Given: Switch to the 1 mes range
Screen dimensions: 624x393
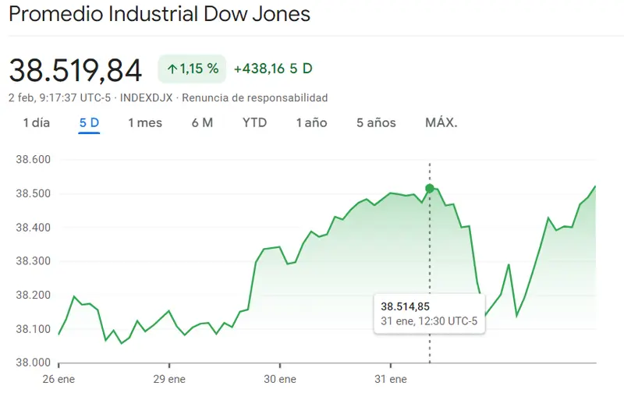Looking at the screenshot, I should [x=145, y=122].
